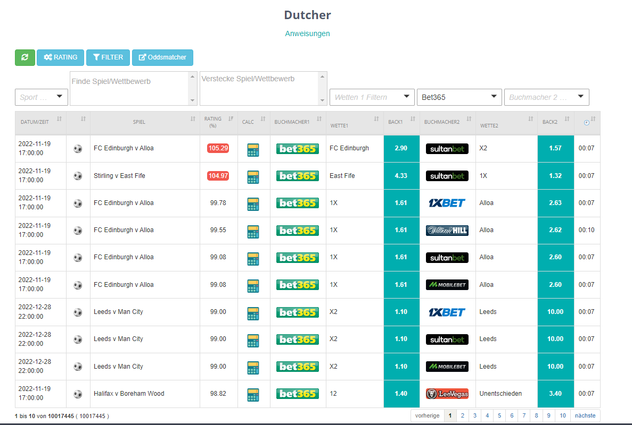Open calculator for Halifax v Boreham Wood row
The image size is (632, 425).
[253, 395]
